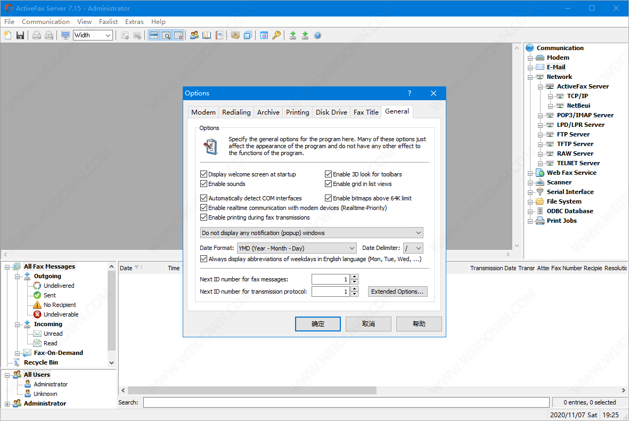This screenshot has width=629, height=421.
Task: Switch to the Disk Drive tab
Action: click(x=331, y=112)
